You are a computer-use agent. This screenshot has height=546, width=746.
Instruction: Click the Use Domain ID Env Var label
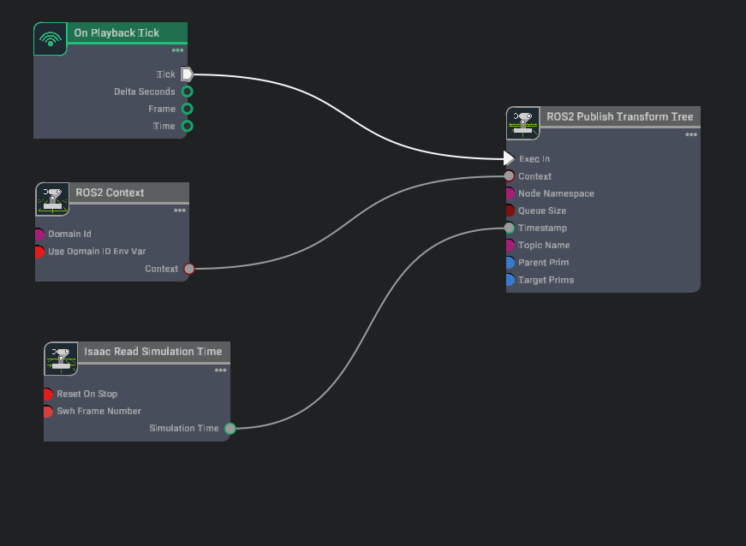(97, 252)
